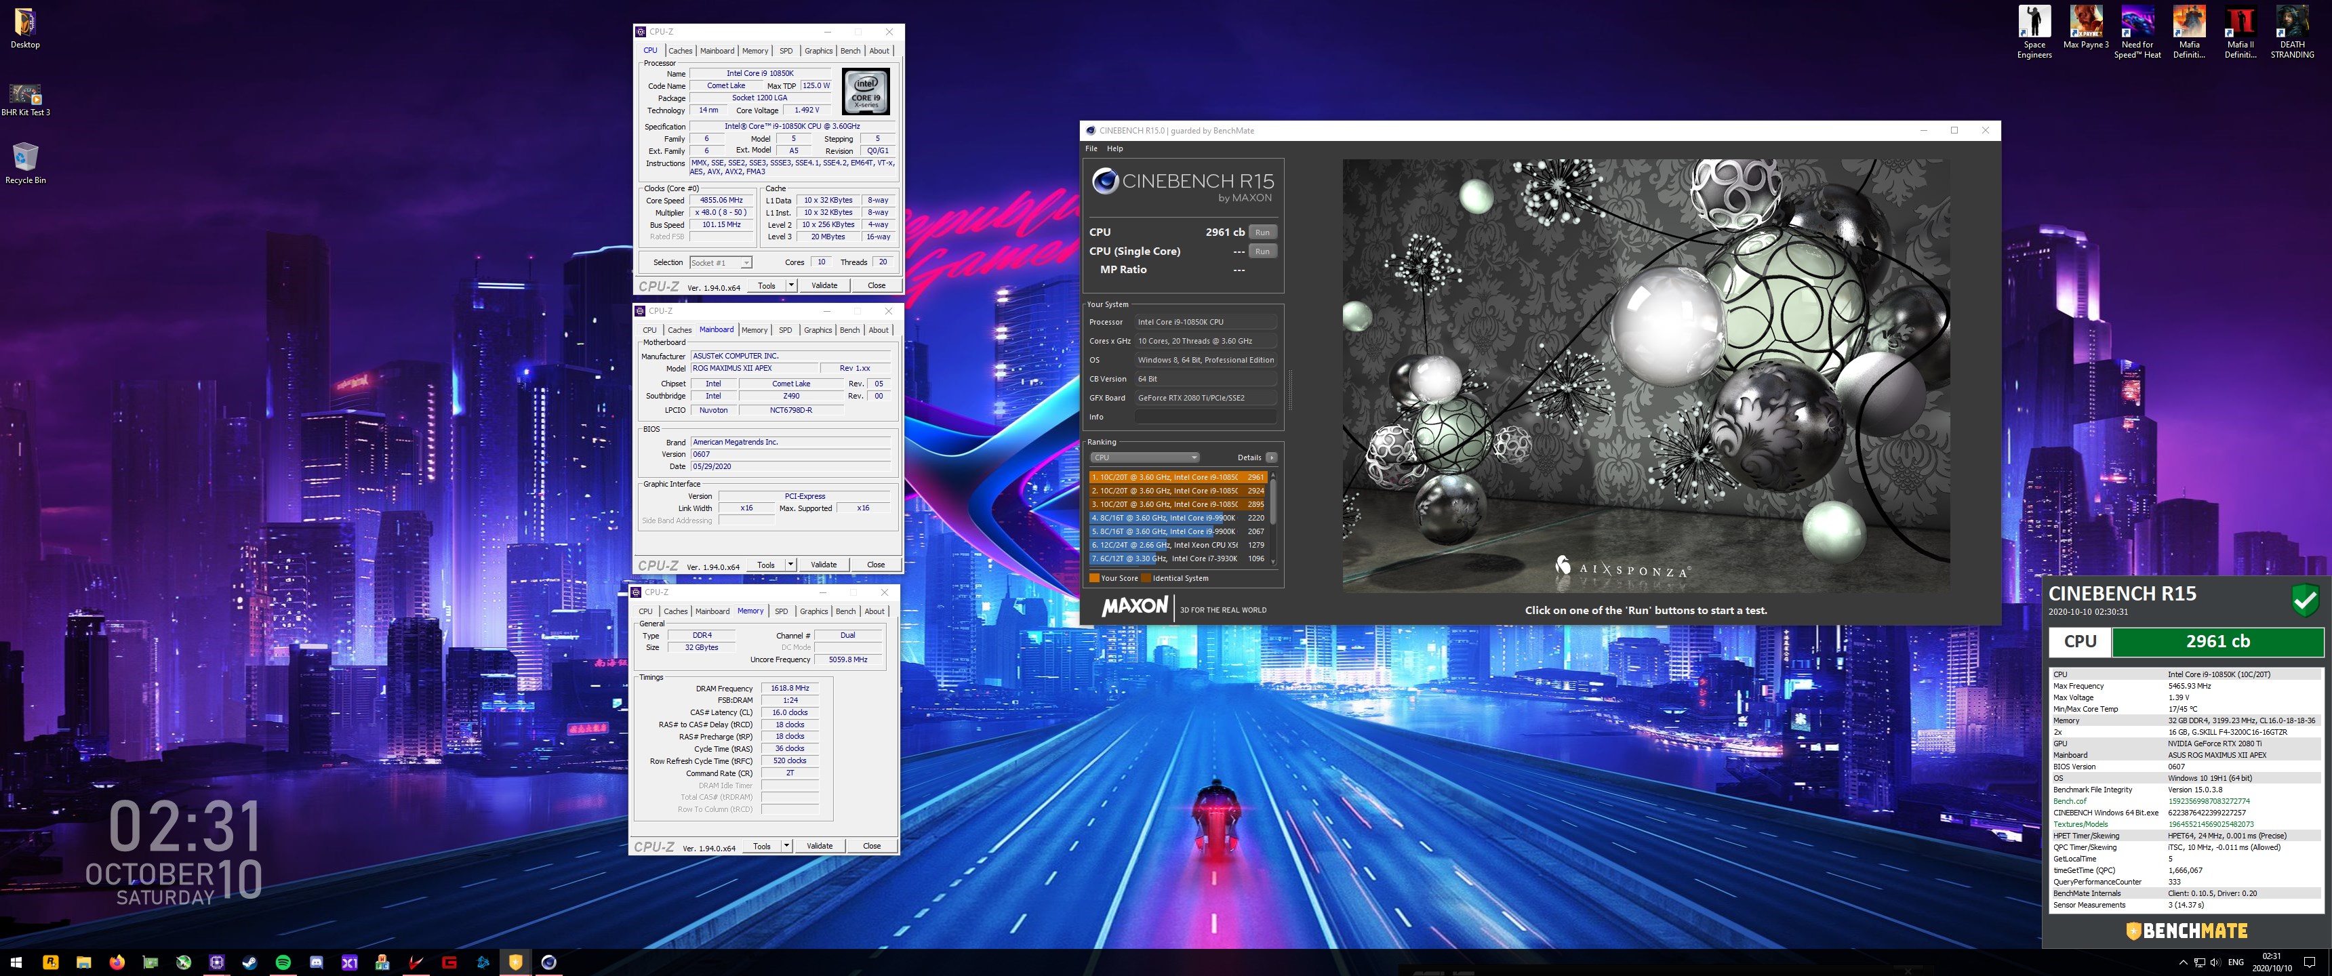Run the Cinebench CPU test
Screen dimensions: 2332x976
click(x=1263, y=232)
